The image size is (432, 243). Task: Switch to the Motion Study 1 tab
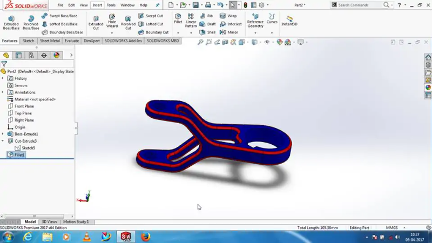coord(76,222)
